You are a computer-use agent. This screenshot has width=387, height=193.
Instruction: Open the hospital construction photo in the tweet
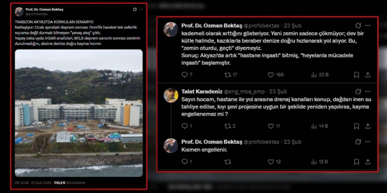tap(79, 113)
